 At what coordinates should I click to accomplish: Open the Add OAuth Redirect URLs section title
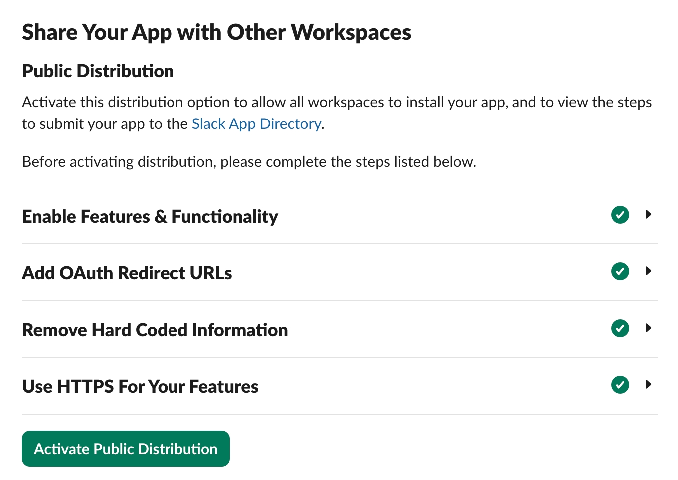[127, 273]
